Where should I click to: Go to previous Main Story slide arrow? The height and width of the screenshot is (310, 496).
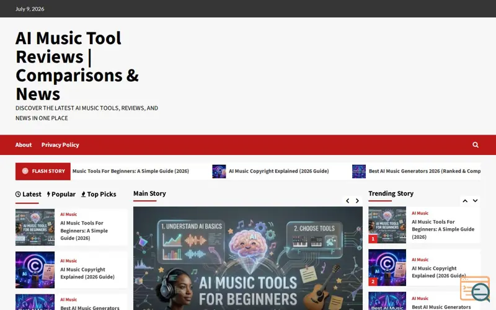tap(347, 200)
